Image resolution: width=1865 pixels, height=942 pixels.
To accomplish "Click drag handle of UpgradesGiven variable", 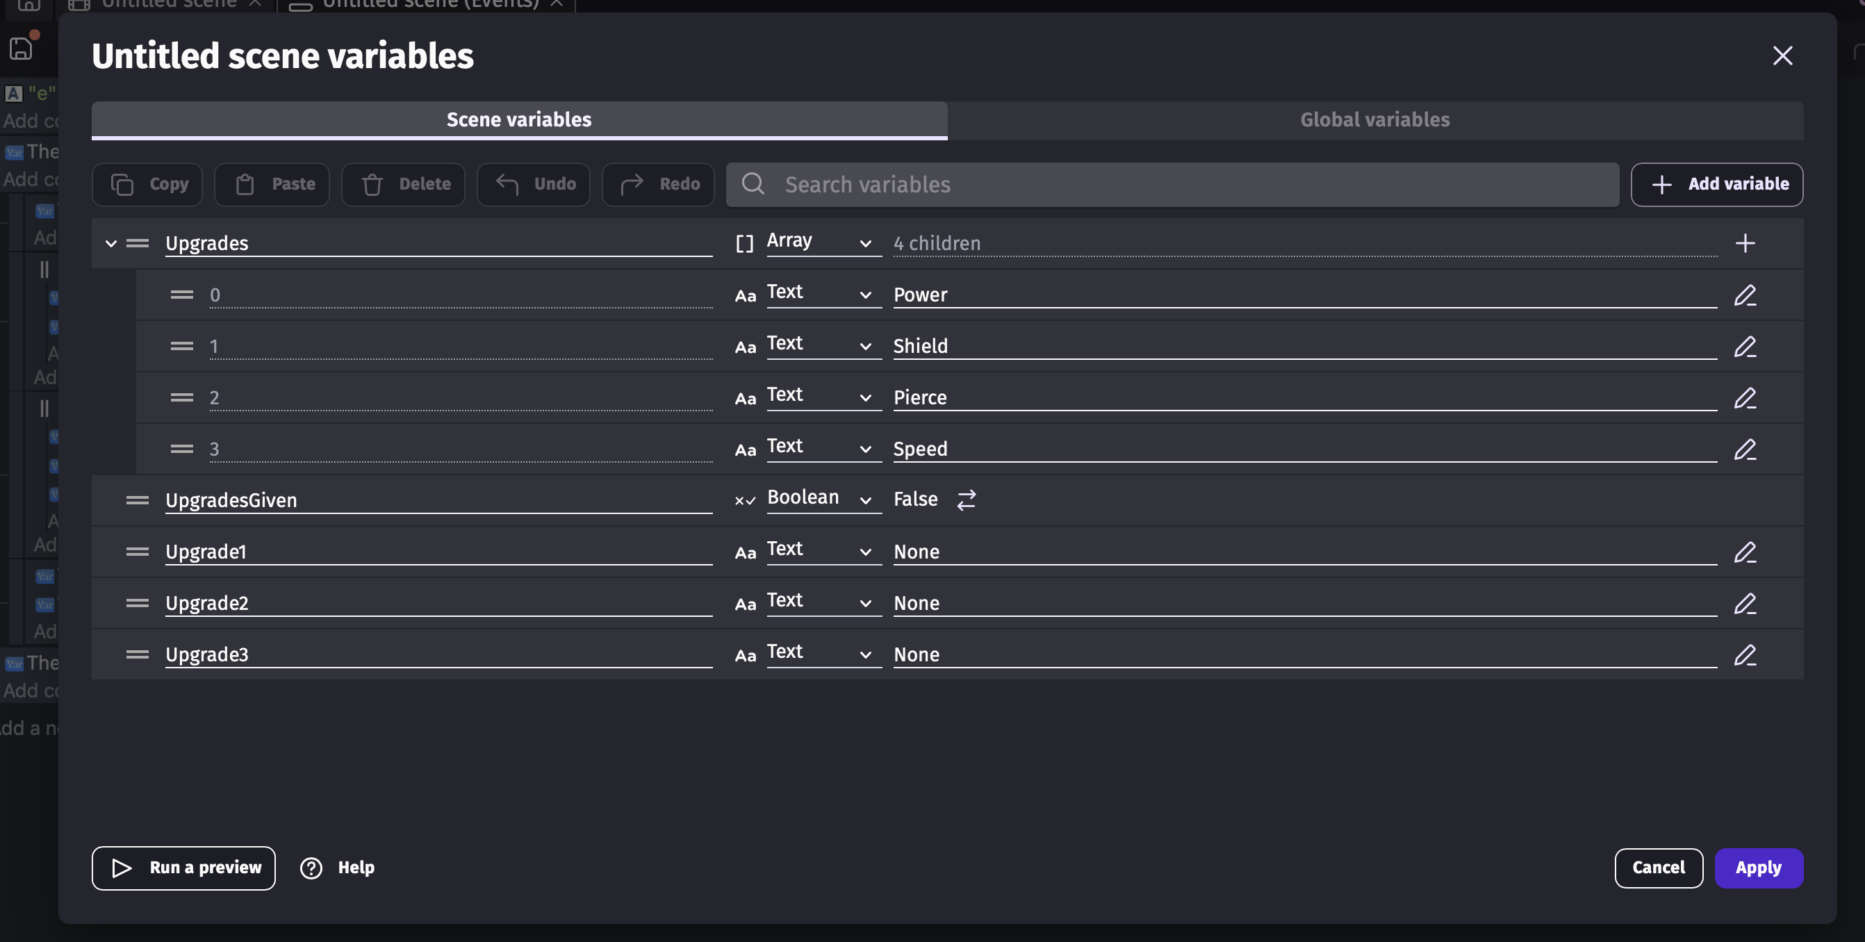I will (x=137, y=500).
